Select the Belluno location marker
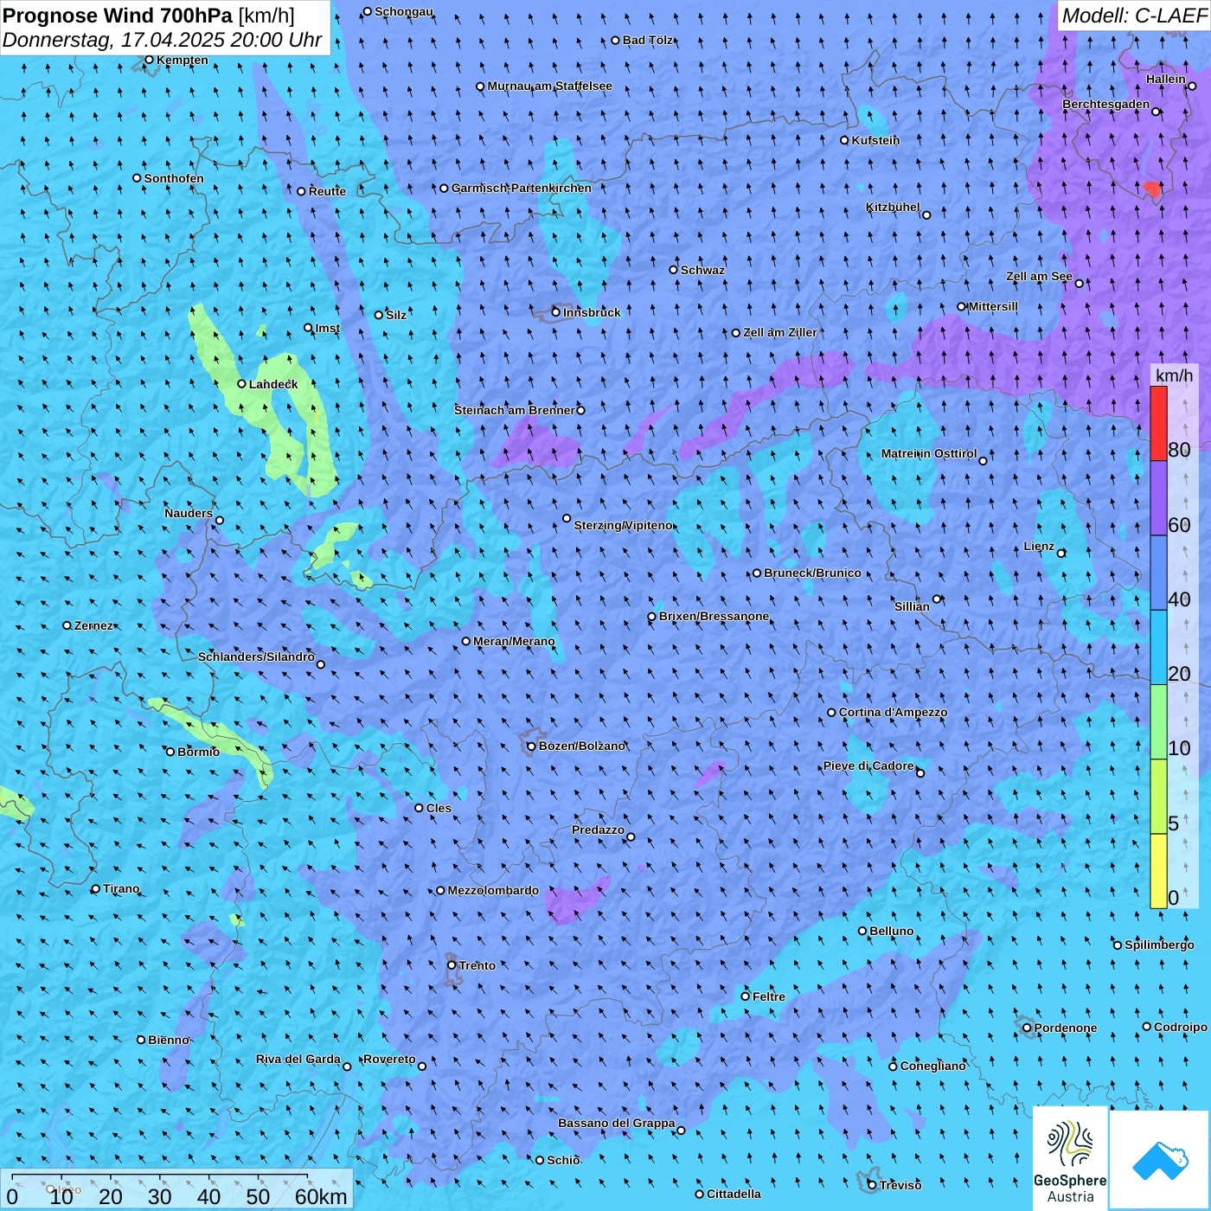 click(862, 931)
